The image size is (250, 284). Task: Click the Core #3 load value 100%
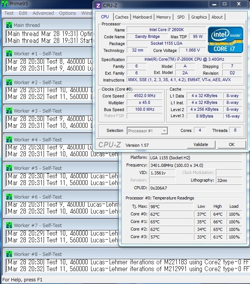234,237
